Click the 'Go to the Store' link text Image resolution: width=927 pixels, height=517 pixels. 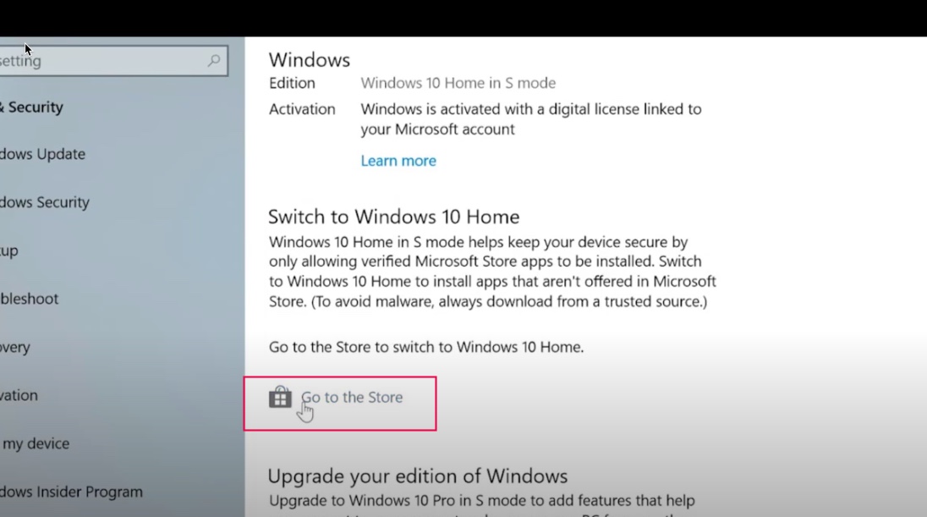352,397
